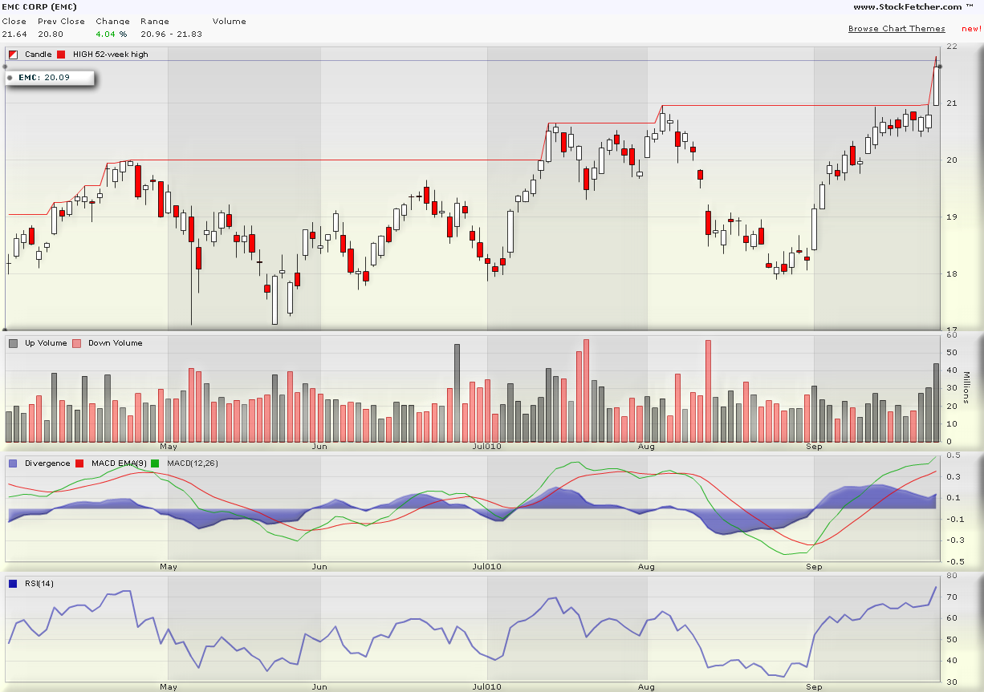The image size is (984, 692).
Task: Click the May label under the volume chart
Action: [169, 447]
